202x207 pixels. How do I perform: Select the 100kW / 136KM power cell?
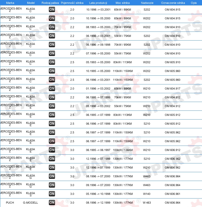coord(123,150)
